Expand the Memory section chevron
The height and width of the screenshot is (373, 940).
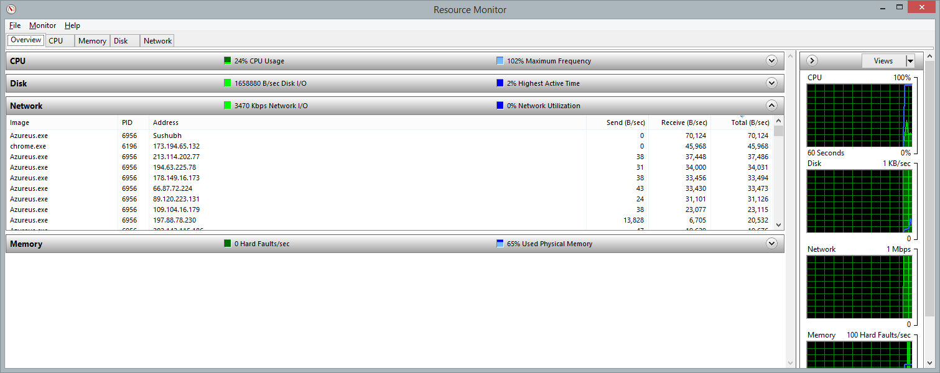tap(771, 244)
